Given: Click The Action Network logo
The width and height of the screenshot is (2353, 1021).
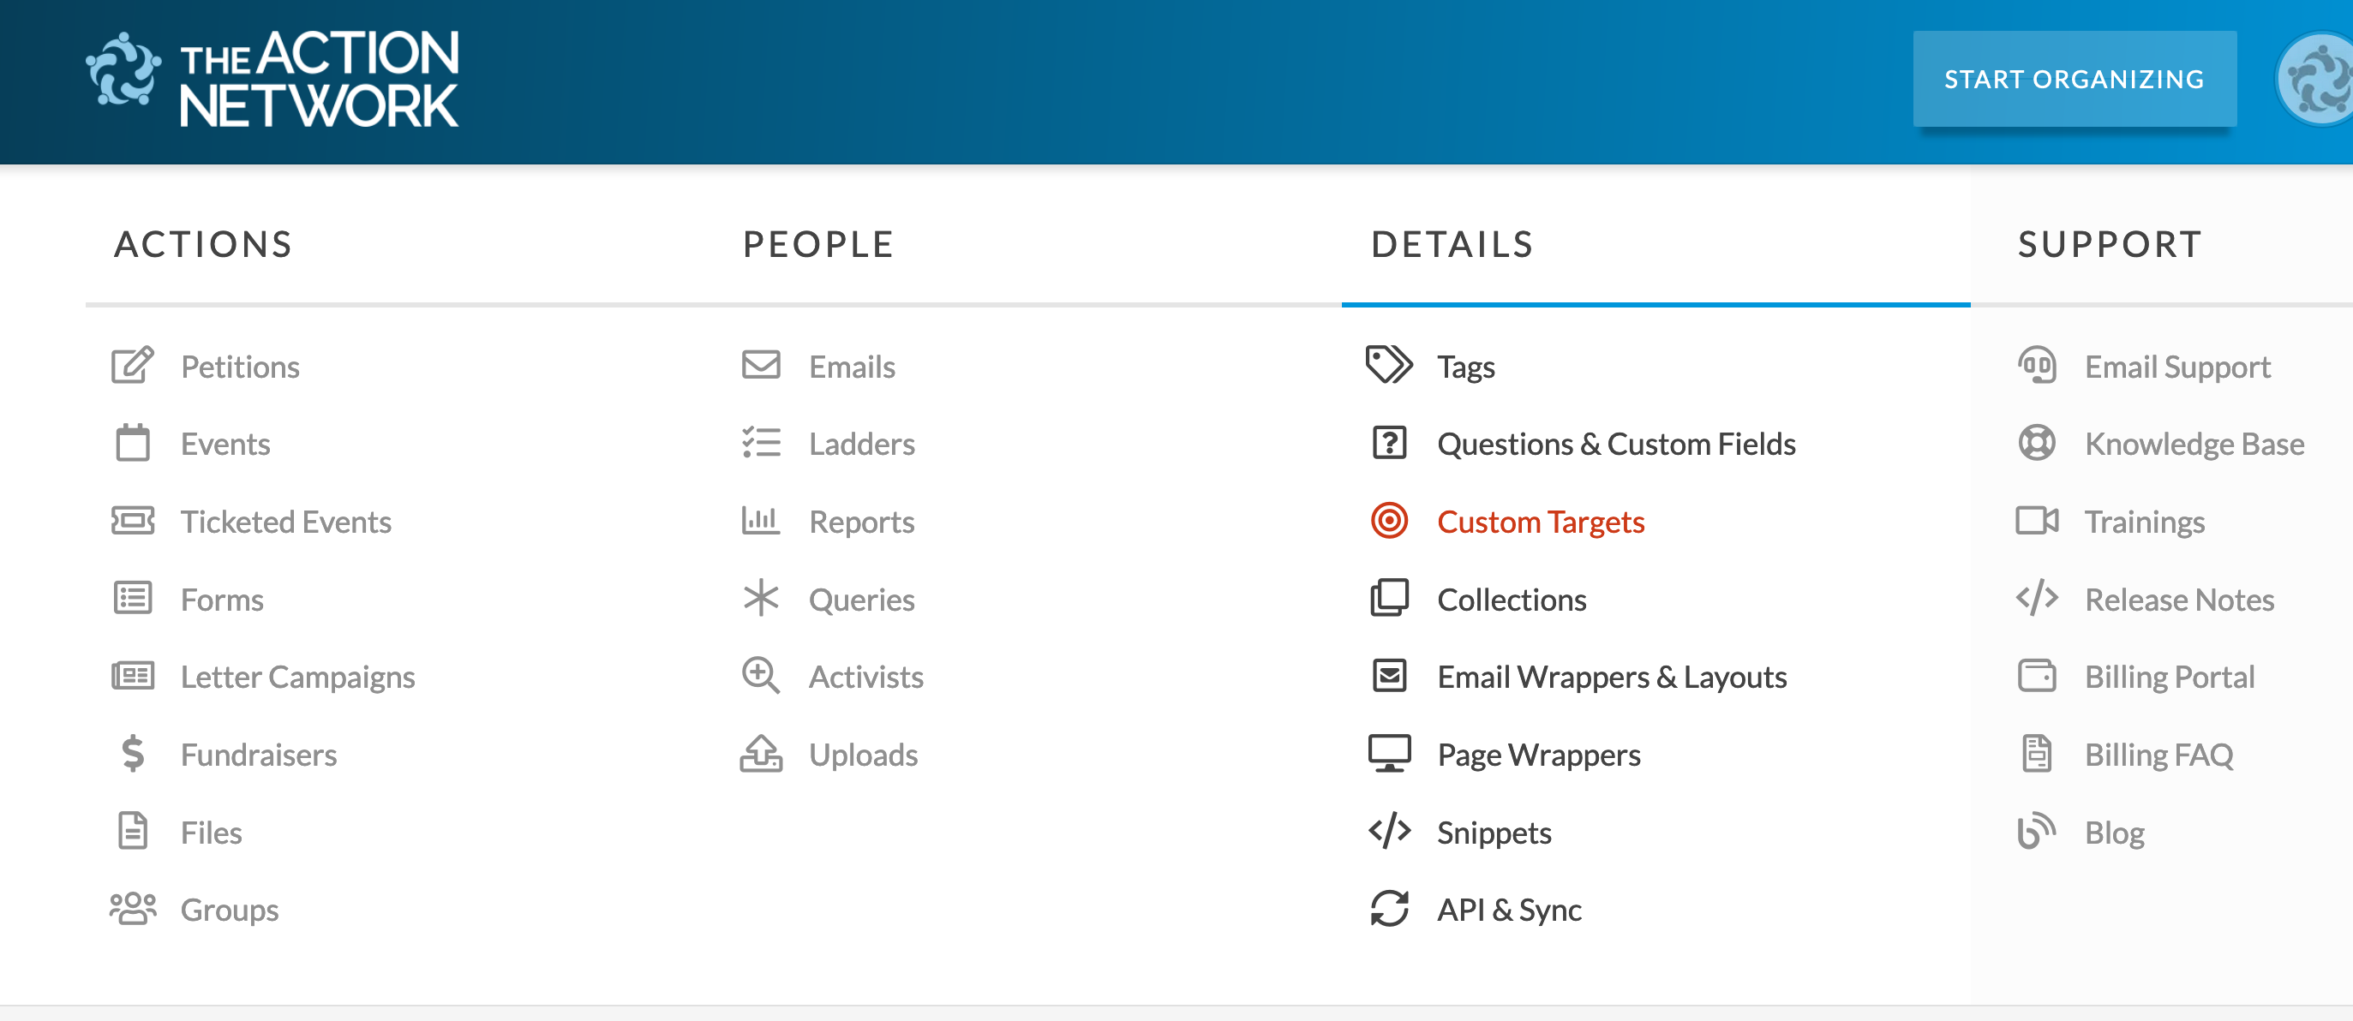Looking at the screenshot, I should coord(274,81).
